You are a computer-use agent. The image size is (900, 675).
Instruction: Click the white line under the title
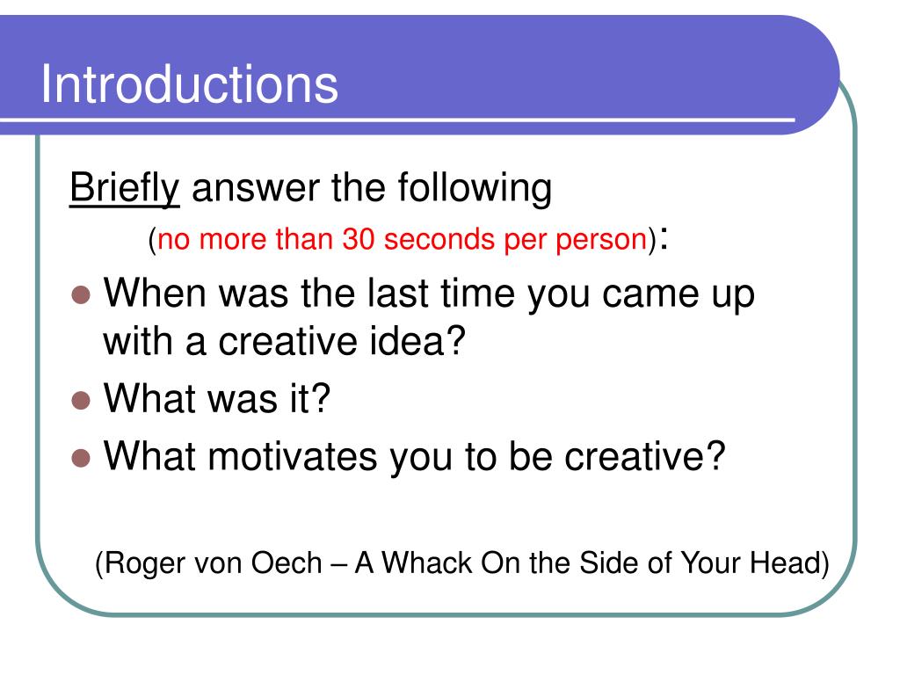tap(397, 120)
